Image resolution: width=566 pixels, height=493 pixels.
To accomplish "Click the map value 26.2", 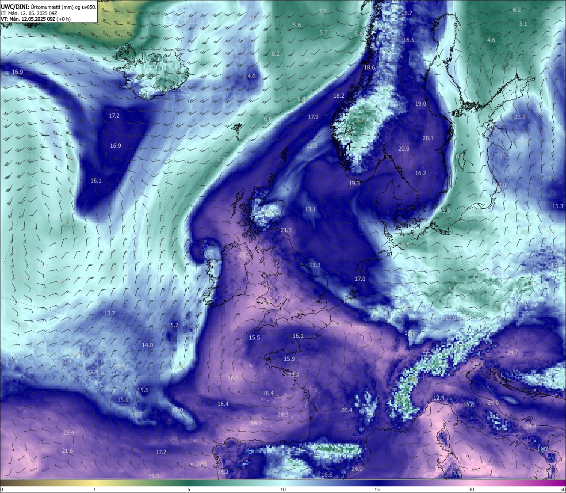I will click(223, 472).
